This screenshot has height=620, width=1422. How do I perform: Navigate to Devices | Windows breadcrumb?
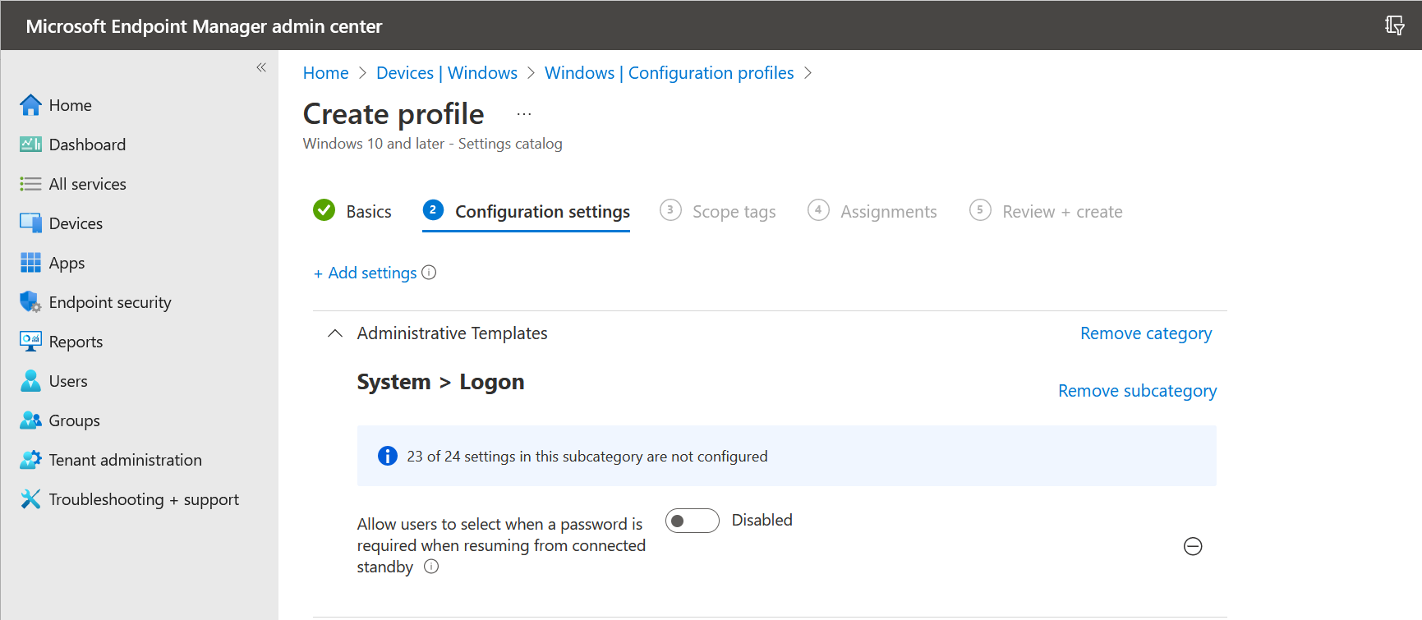tap(446, 73)
